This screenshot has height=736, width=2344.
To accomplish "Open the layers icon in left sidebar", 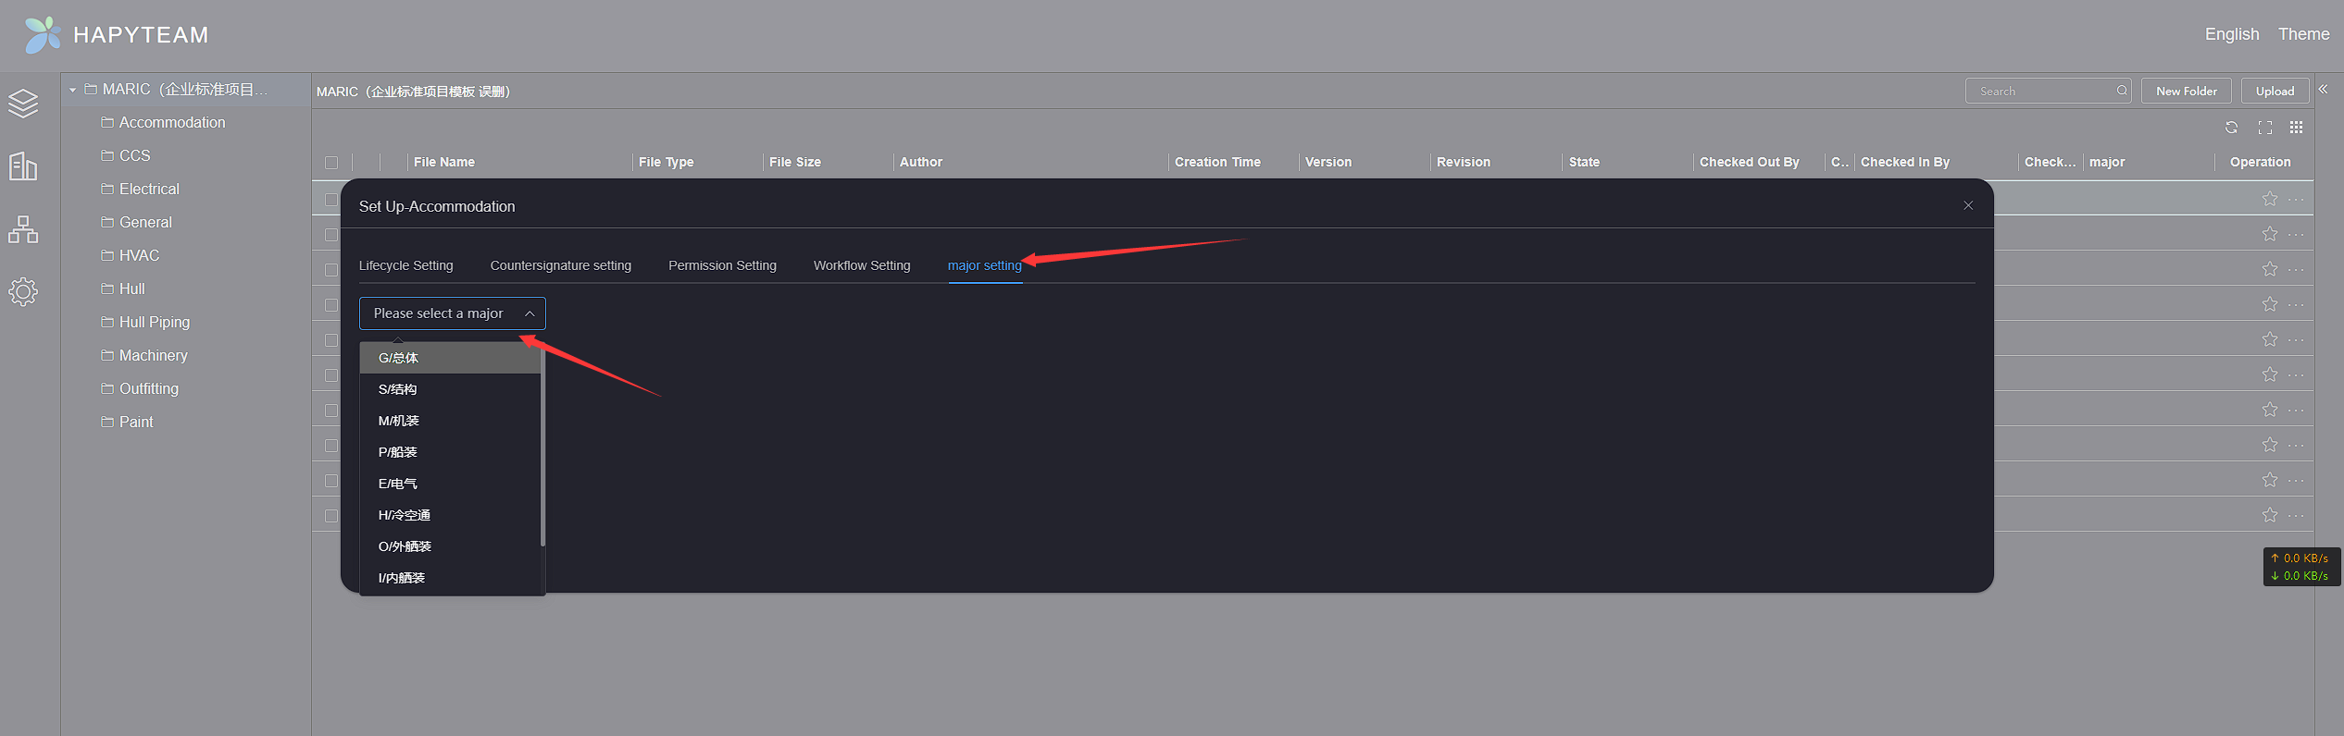I will pos(23,104).
